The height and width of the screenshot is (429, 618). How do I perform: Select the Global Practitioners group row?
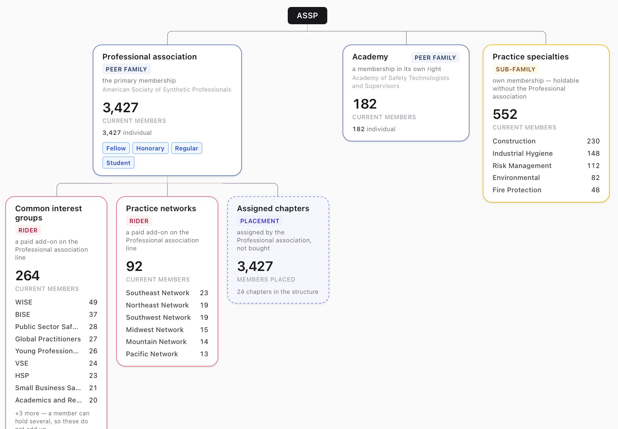(x=56, y=339)
